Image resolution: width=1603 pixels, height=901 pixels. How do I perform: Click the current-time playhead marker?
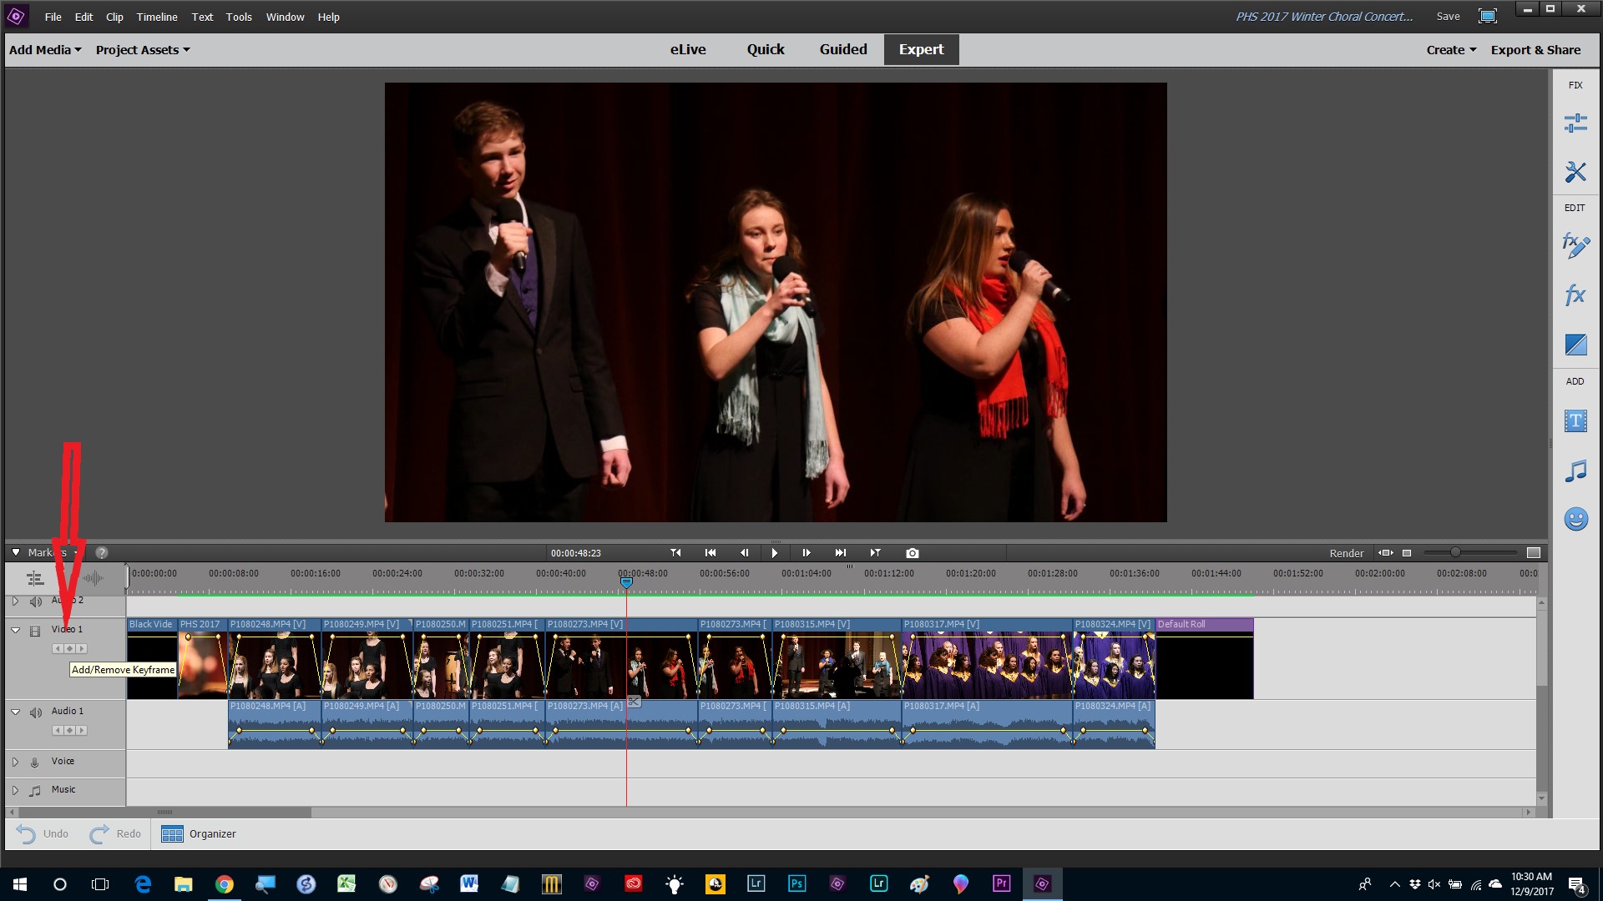(x=626, y=581)
